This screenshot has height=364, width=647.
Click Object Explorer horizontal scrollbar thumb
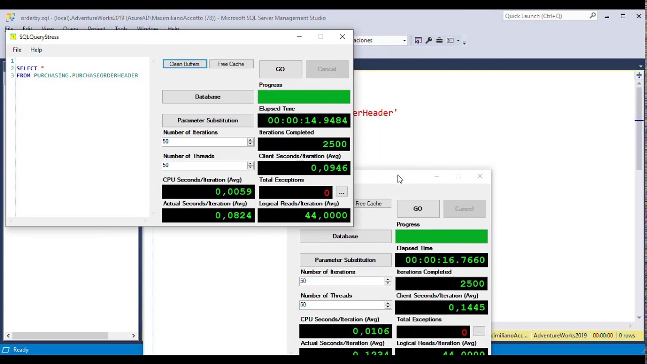60,336
